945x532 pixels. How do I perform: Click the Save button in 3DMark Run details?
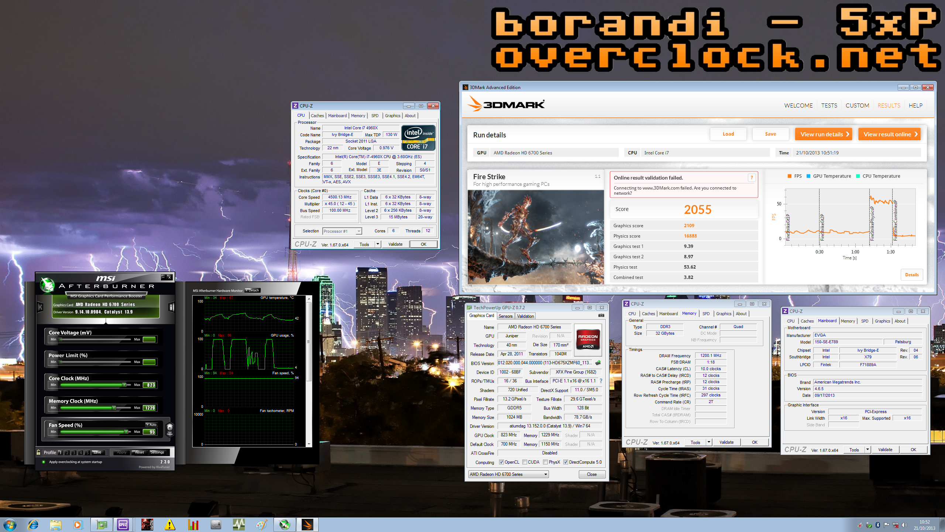(x=770, y=134)
